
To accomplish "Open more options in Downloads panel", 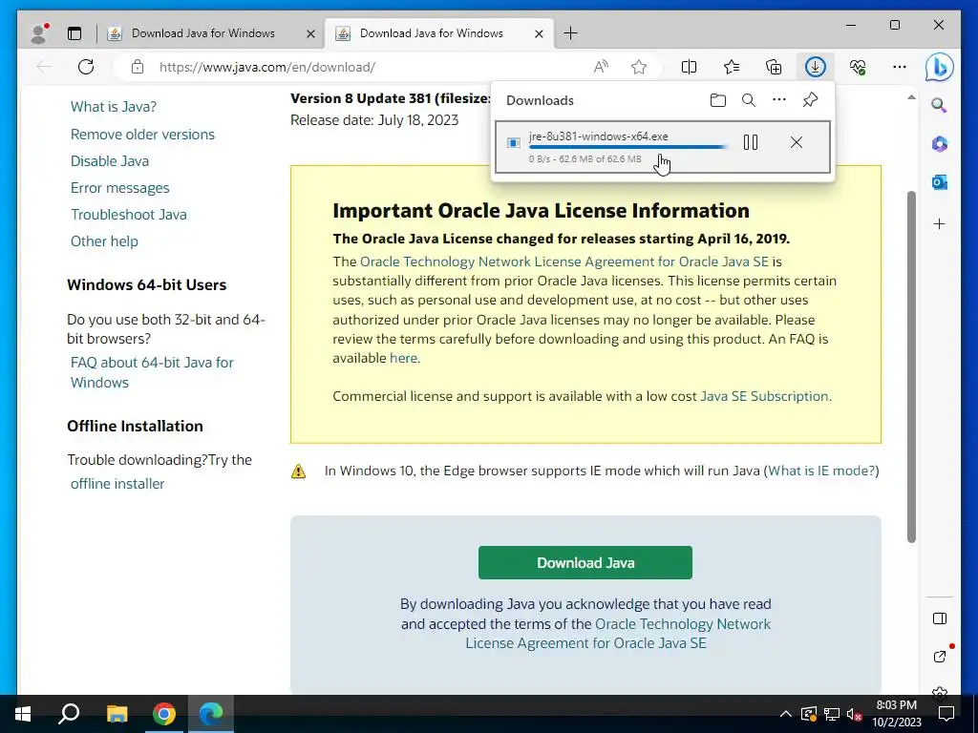I will coord(779,99).
